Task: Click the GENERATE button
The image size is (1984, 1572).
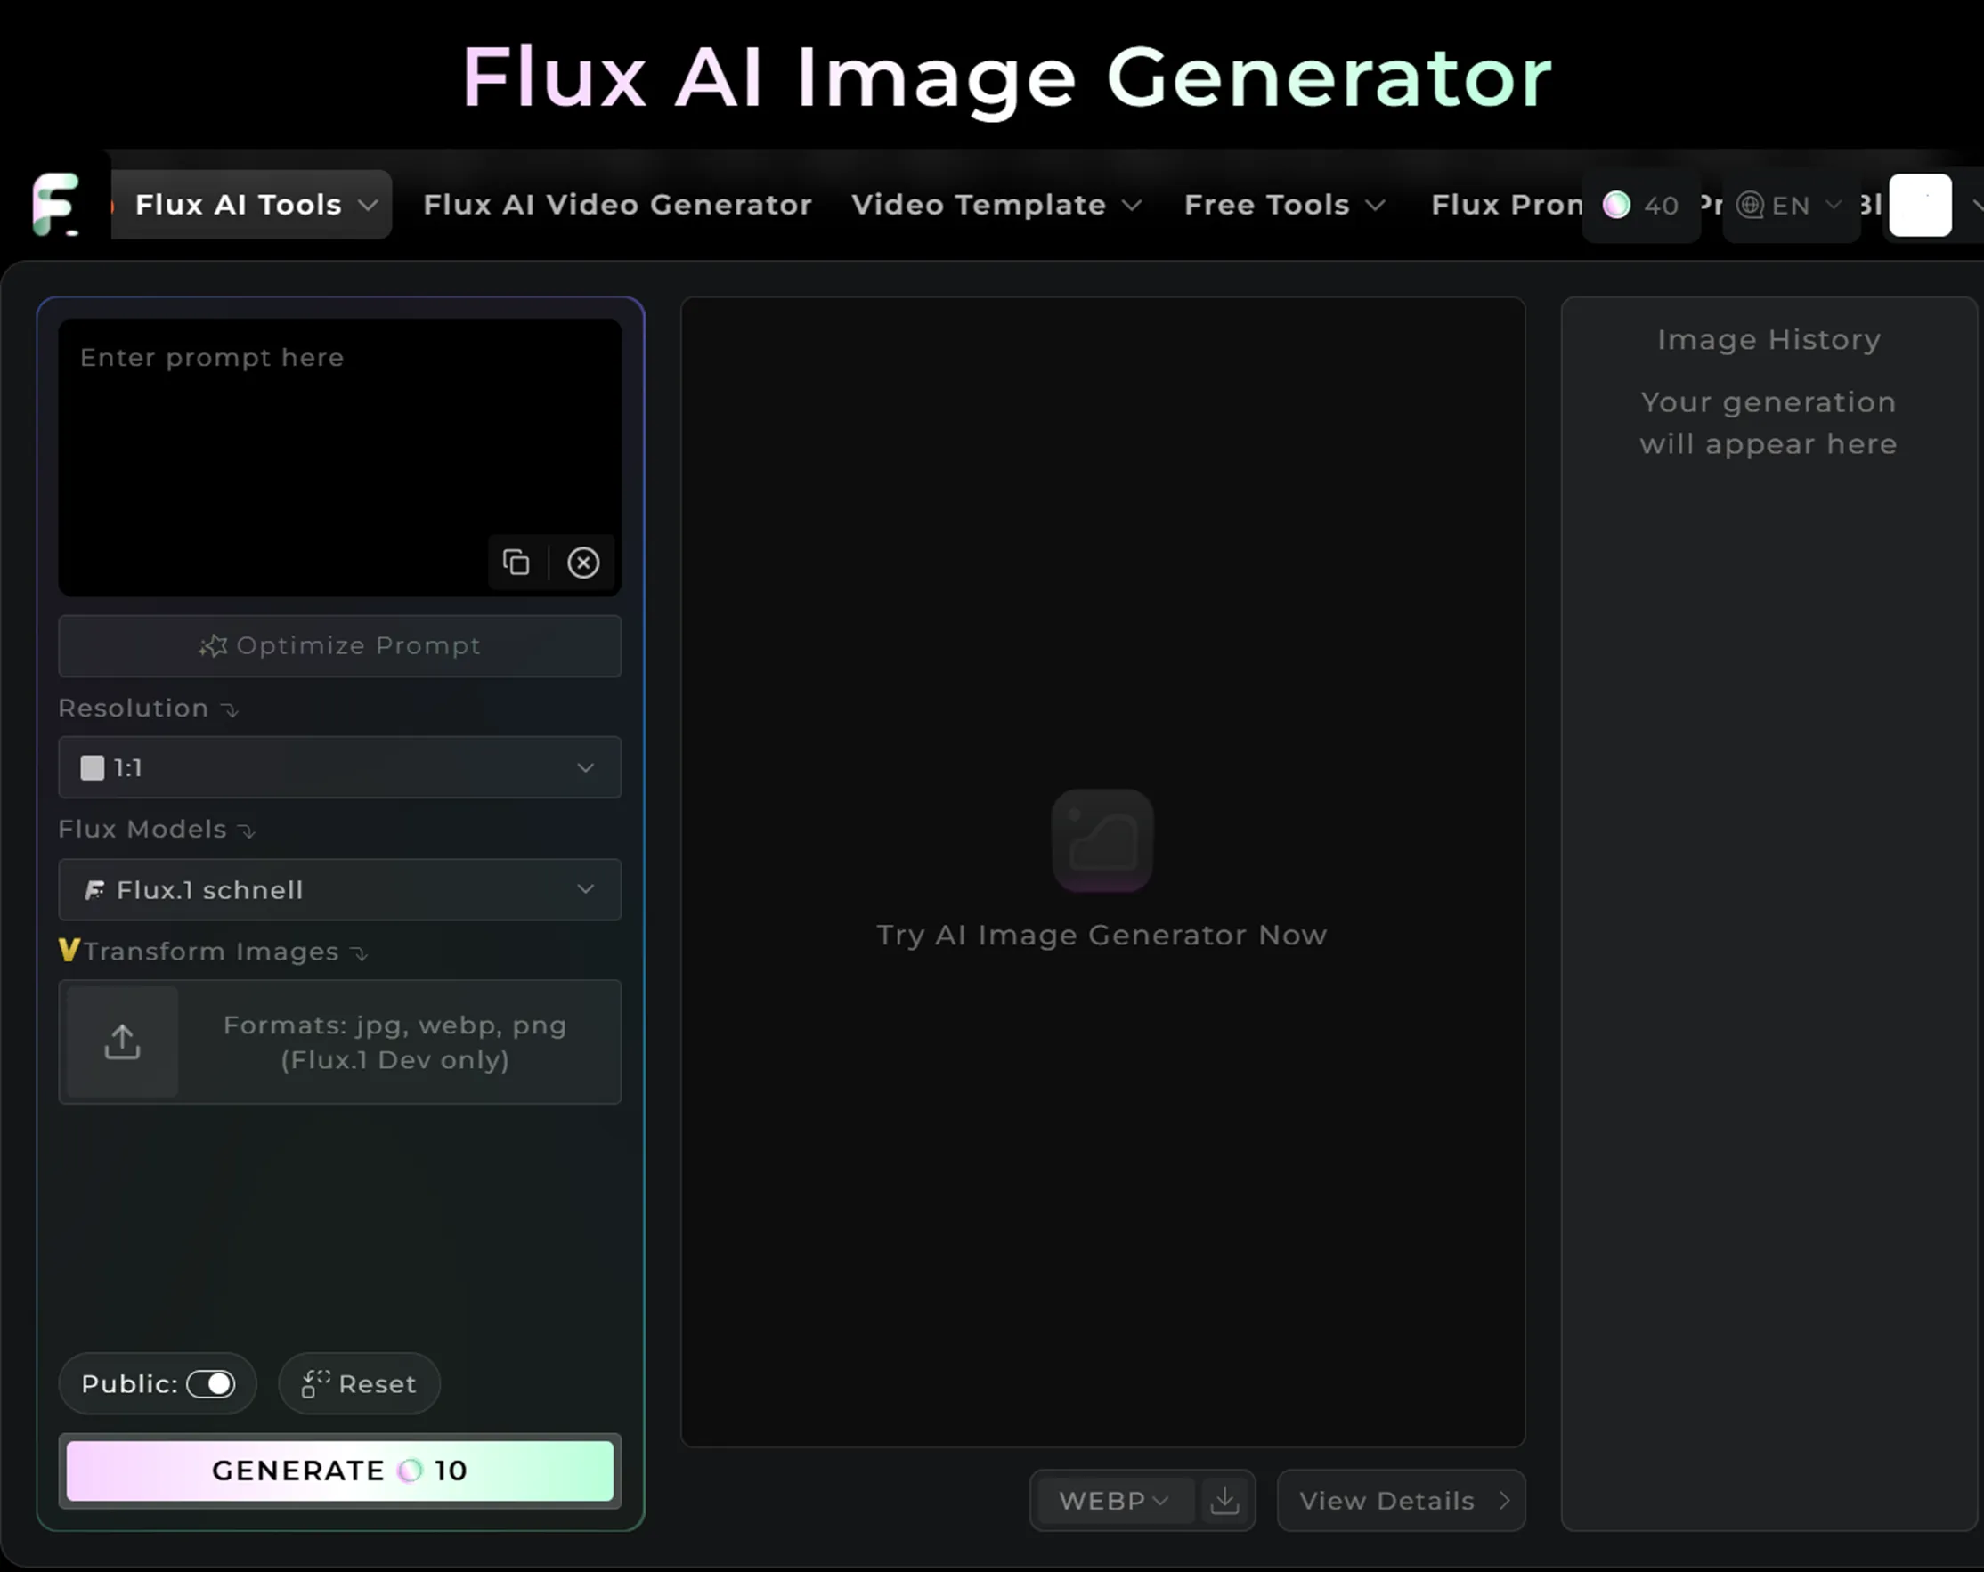Action: pyautogui.click(x=339, y=1470)
